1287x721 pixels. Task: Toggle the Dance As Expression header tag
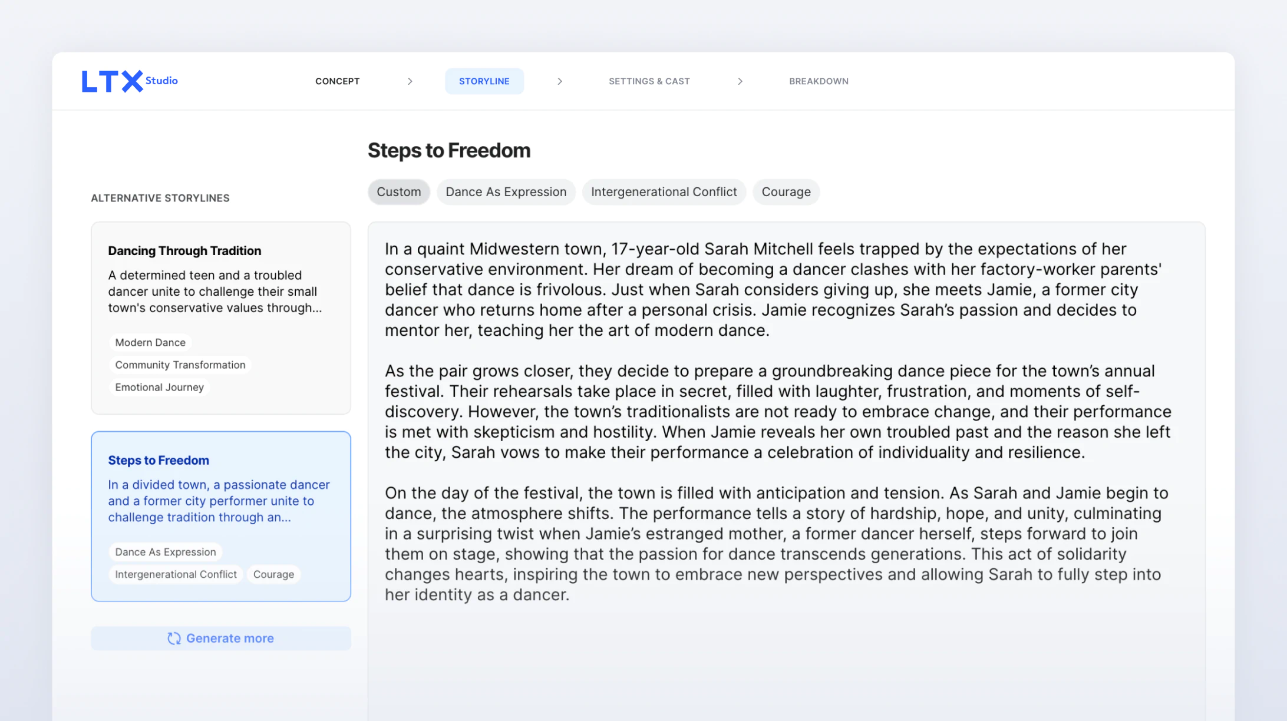(506, 192)
